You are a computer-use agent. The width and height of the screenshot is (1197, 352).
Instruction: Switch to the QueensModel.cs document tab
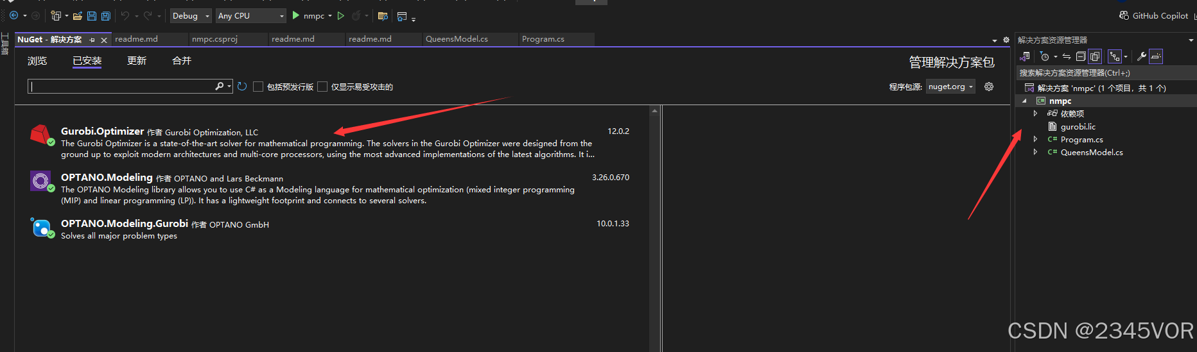470,39
